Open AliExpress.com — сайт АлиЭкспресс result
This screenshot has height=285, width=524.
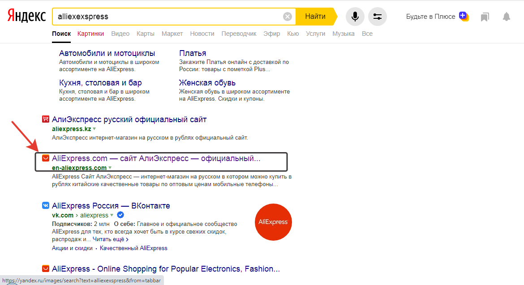156,158
